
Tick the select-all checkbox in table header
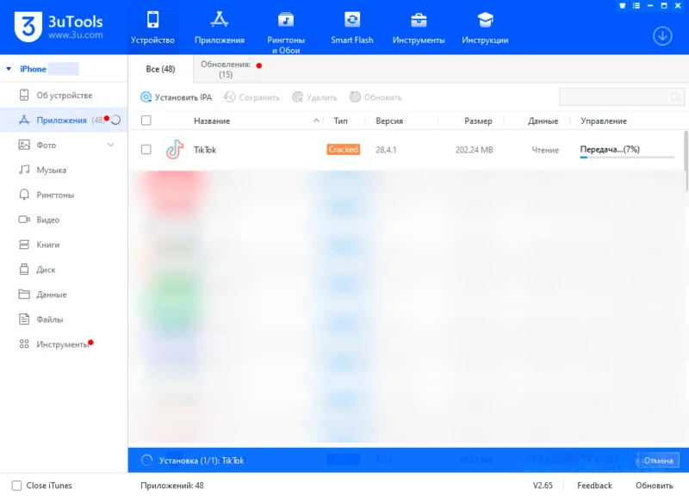[x=146, y=121]
